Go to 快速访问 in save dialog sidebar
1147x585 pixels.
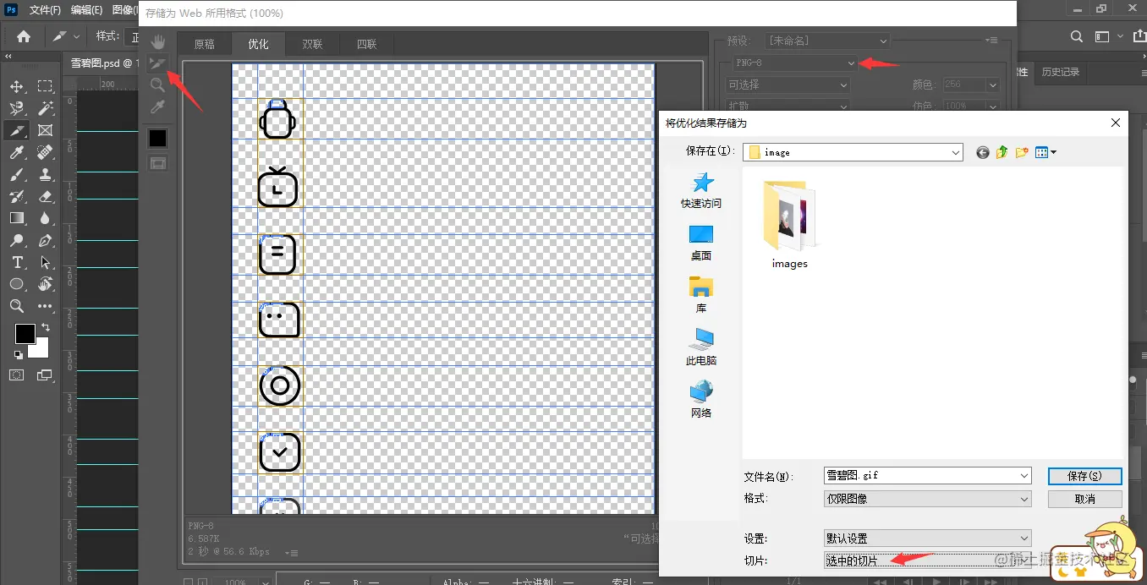pos(701,191)
